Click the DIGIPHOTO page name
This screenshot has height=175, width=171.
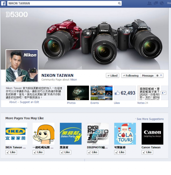(97, 147)
